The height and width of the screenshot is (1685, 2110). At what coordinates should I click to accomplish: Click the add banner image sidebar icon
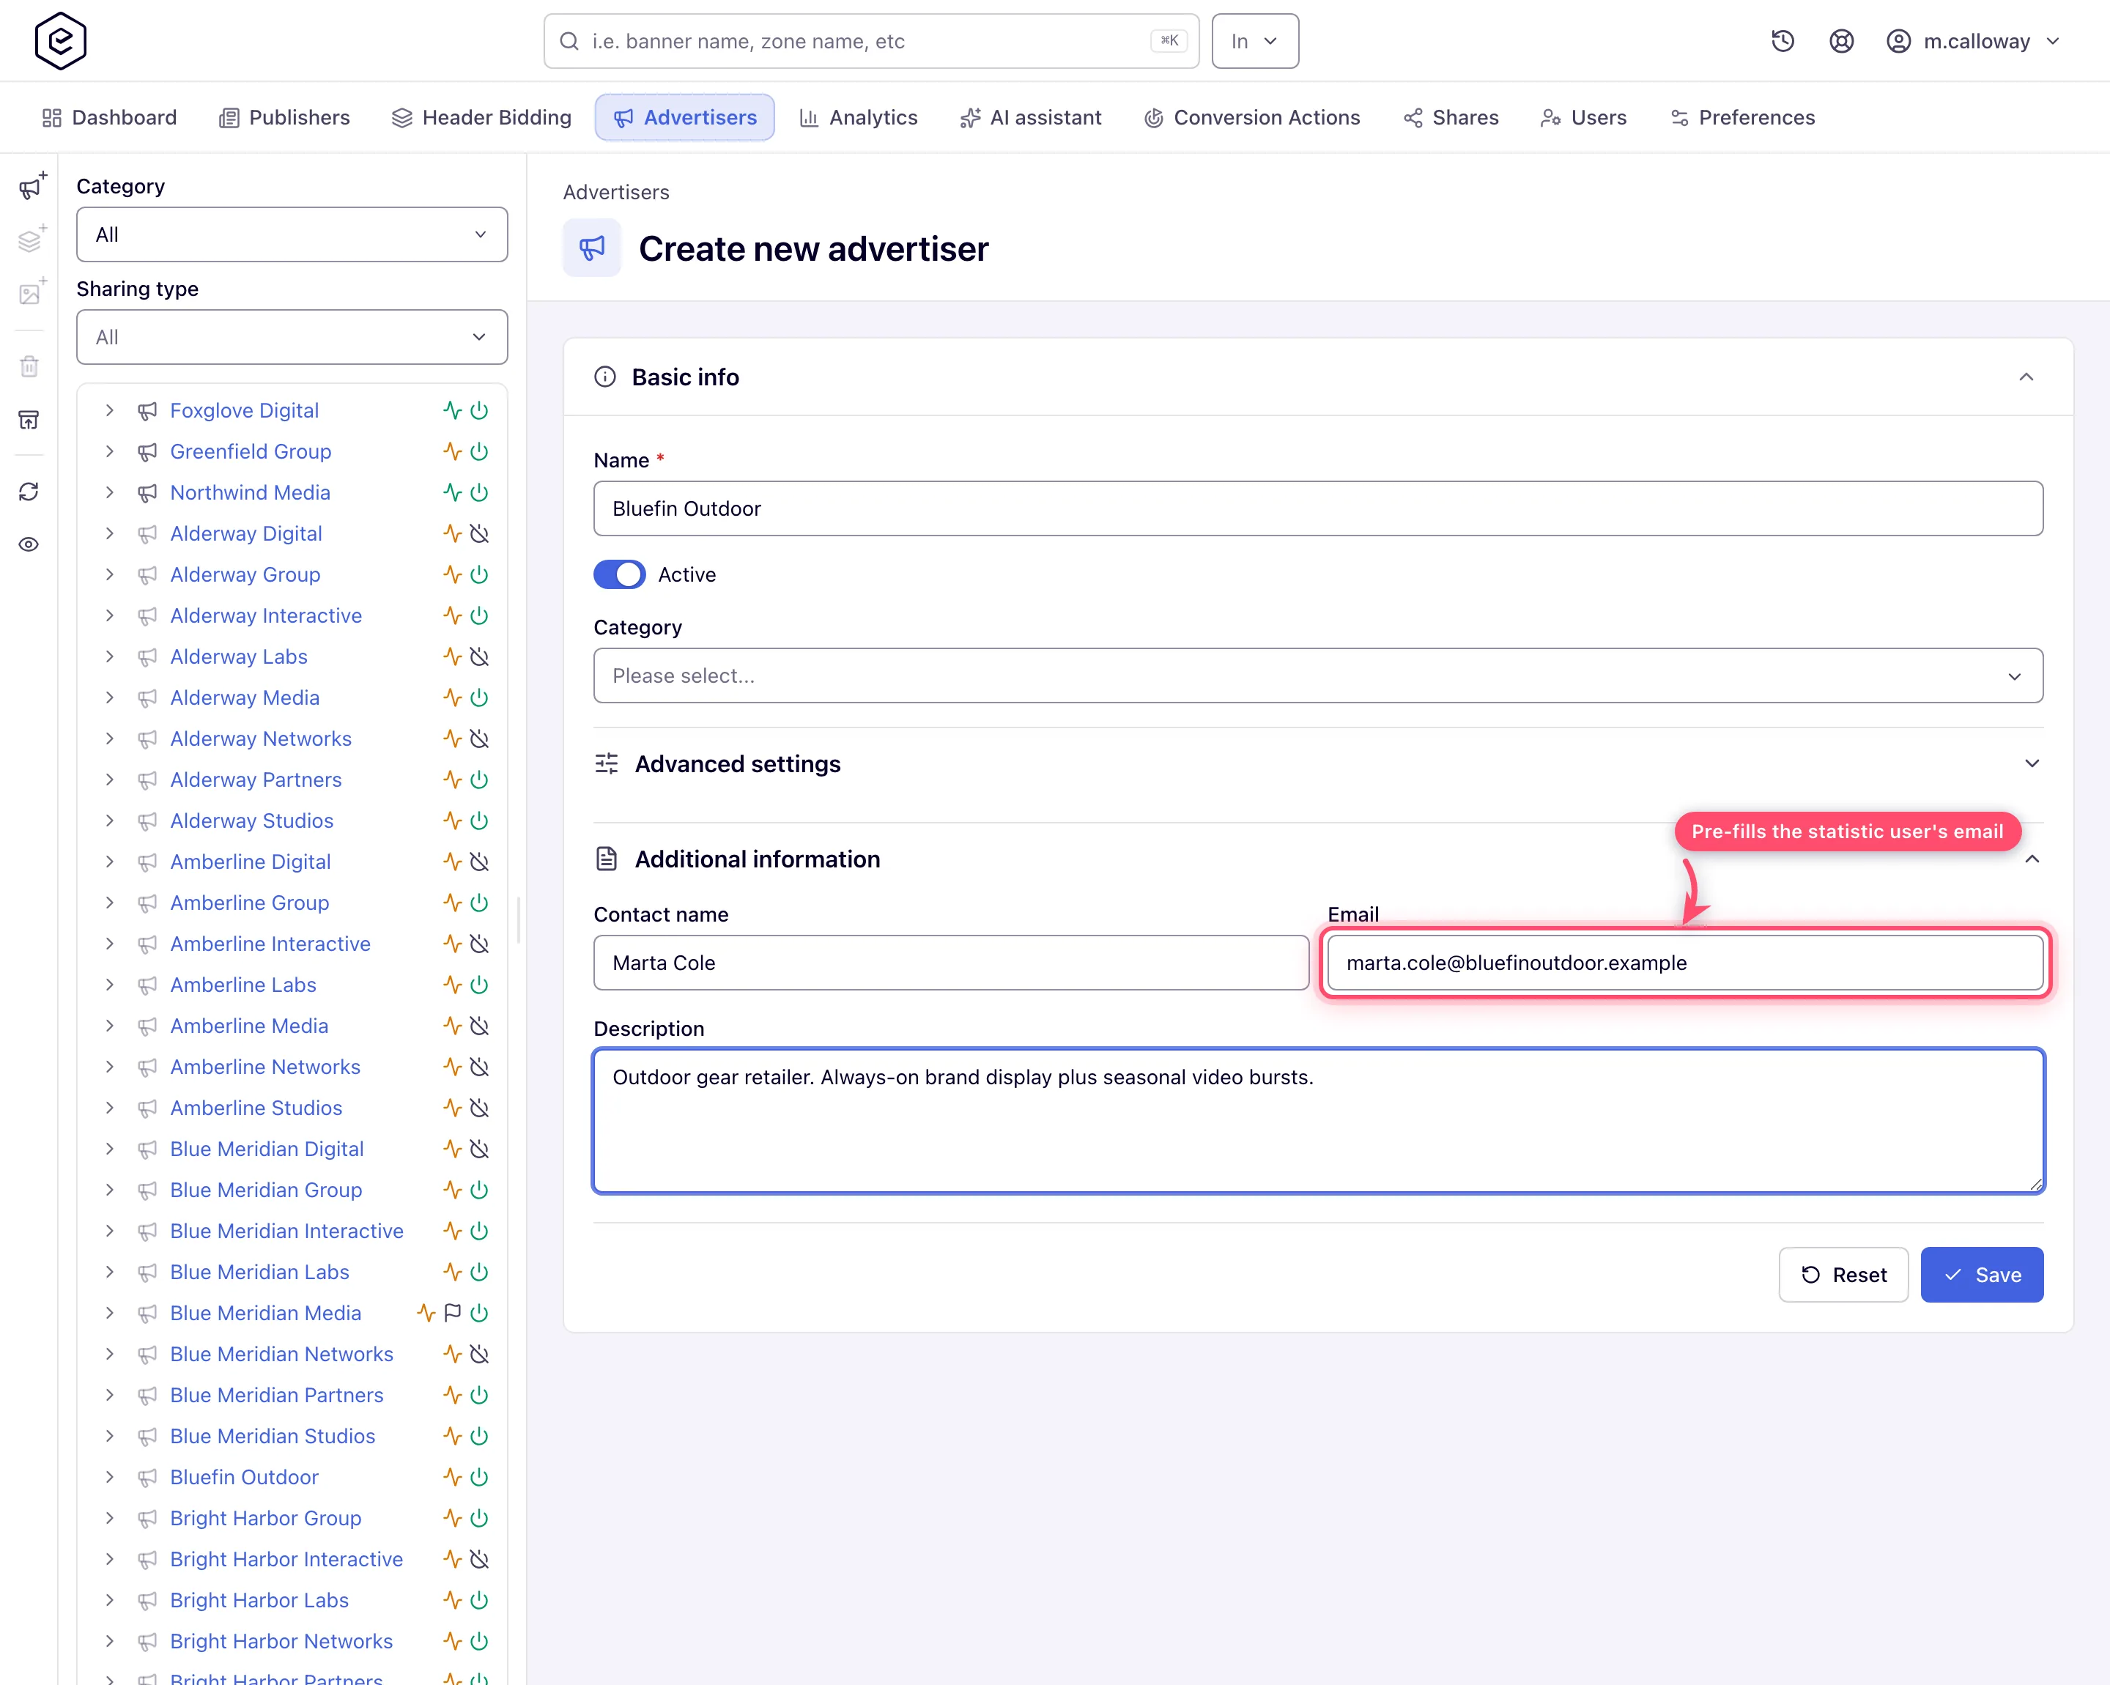(x=32, y=292)
